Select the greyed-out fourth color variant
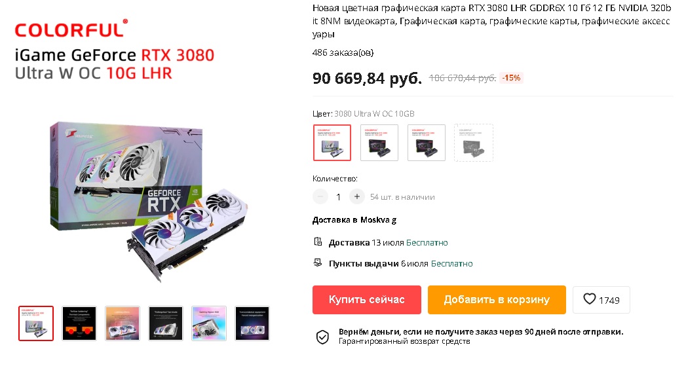The height and width of the screenshot is (366, 686). point(474,143)
